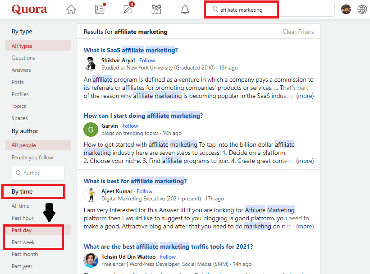Screen dimensions: 370x274
Task: Filter results by Questions
Action: 23,58
